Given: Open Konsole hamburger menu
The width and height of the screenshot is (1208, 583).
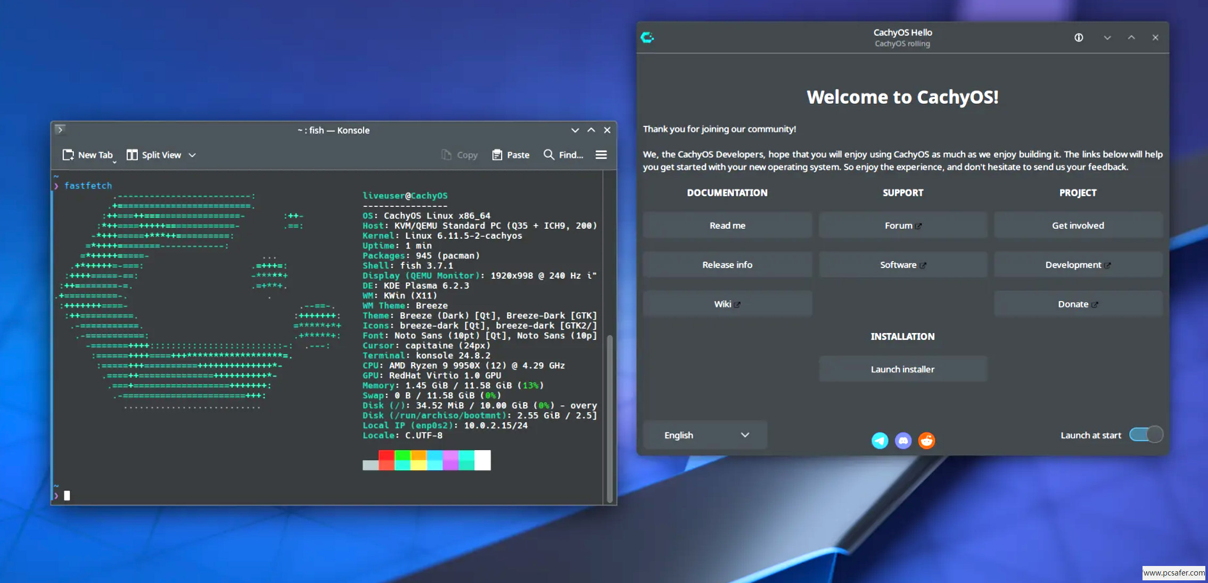Looking at the screenshot, I should pyautogui.click(x=601, y=155).
